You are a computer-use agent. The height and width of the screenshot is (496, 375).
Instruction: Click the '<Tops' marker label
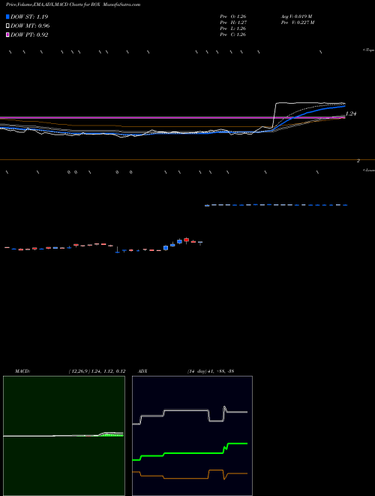(369, 50)
